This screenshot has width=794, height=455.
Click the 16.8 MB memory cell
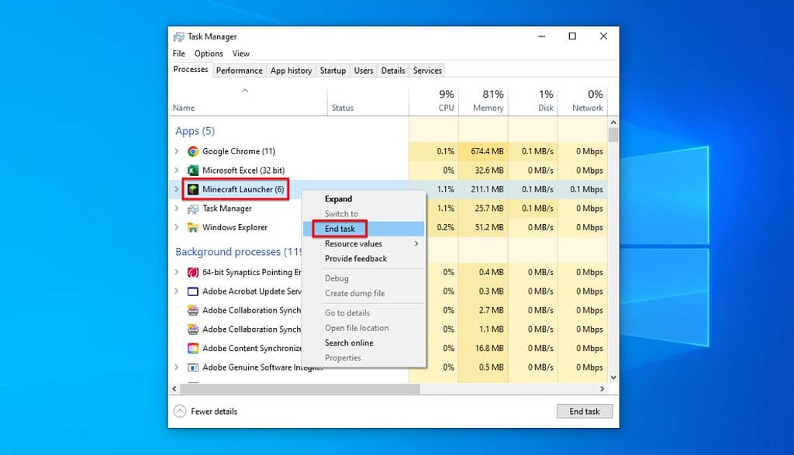click(x=484, y=348)
